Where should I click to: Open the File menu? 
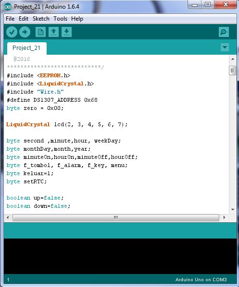pos(10,19)
